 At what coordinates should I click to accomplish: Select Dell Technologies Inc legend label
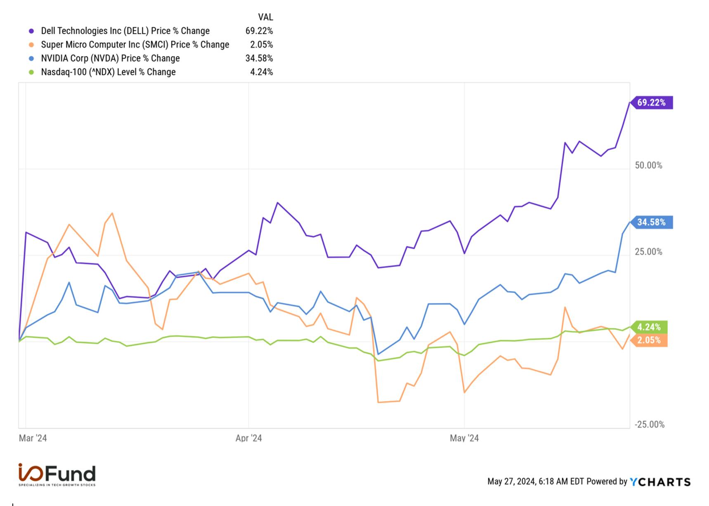click(125, 31)
